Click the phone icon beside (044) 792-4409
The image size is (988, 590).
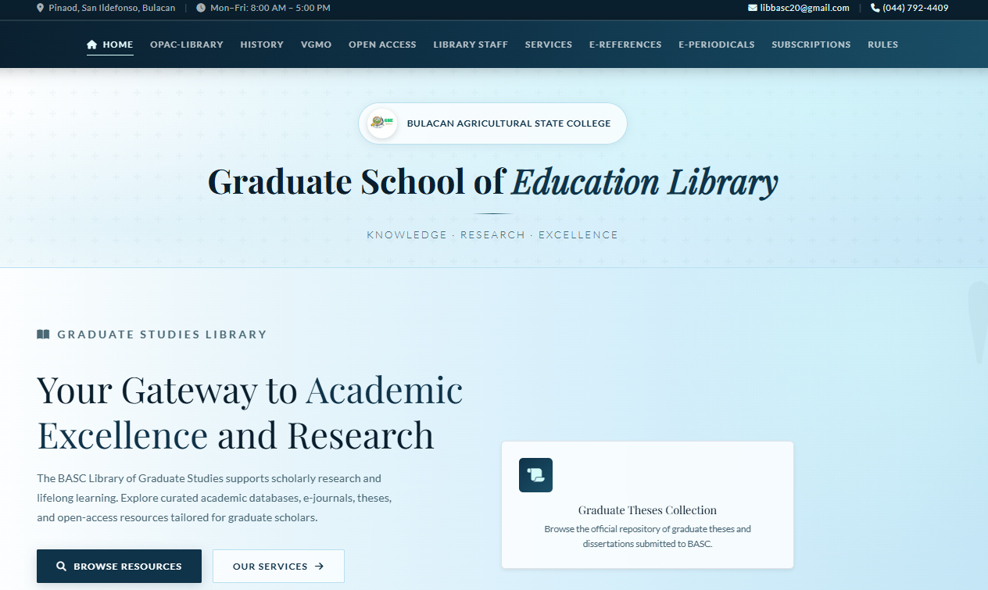tap(875, 8)
